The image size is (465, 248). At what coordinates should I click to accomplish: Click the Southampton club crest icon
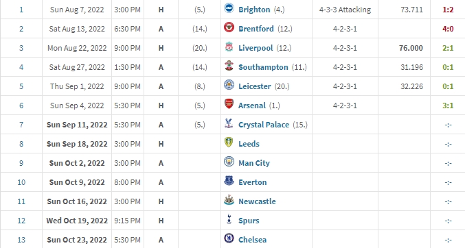tap(229, 66)
